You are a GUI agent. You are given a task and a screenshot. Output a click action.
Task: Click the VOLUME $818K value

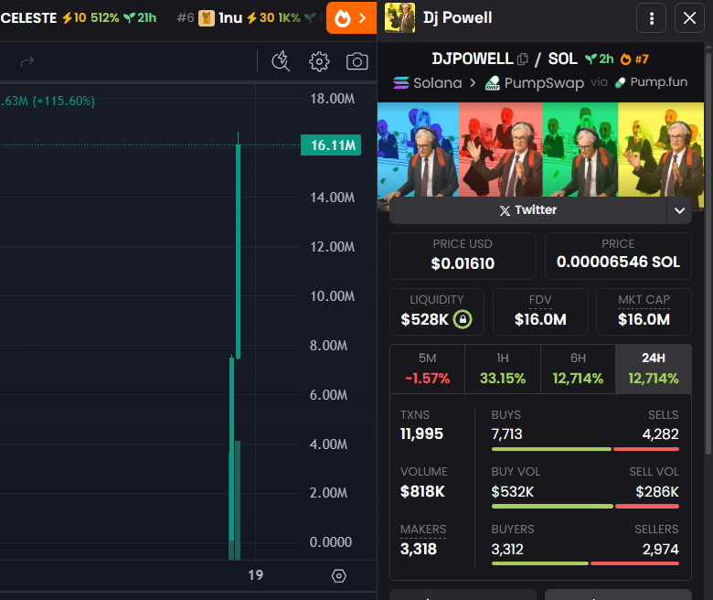tap(422, 491)
